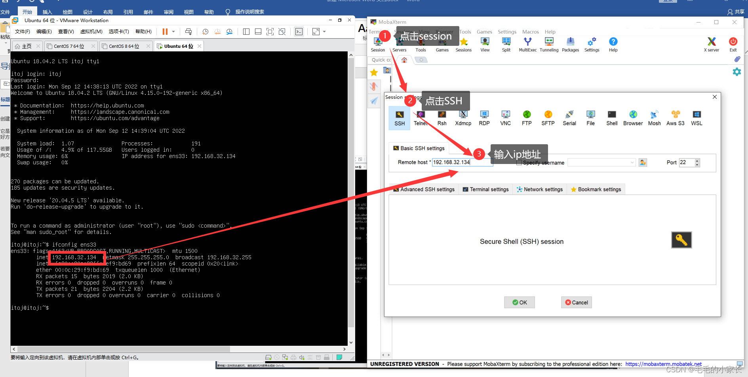Open the 虚拟机(M) menu in VMware
This screenshot has height=377, width=748.
(x=91, y=32)
